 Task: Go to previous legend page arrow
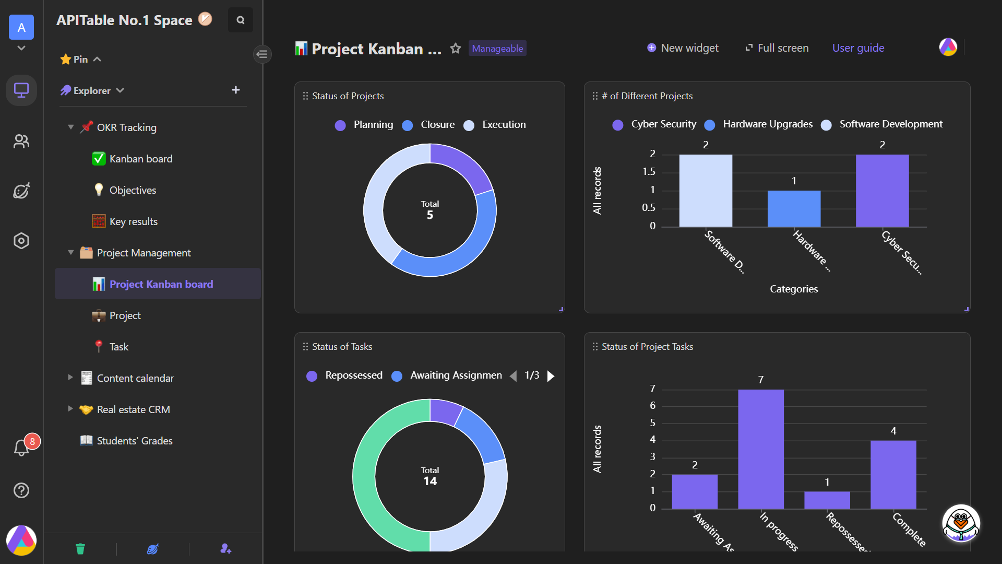[513, 376]
